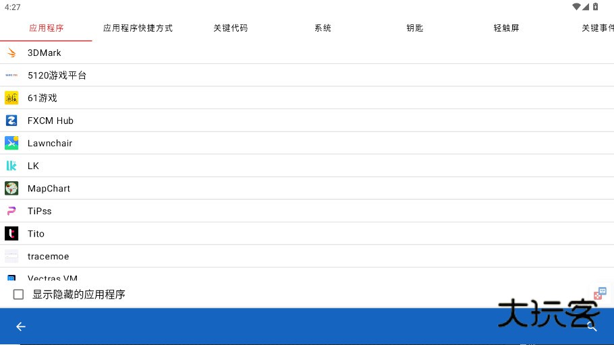Select the 5120游戏平台 entry
This screenshot has width=614, height=345.
click(x=307, y=75)
